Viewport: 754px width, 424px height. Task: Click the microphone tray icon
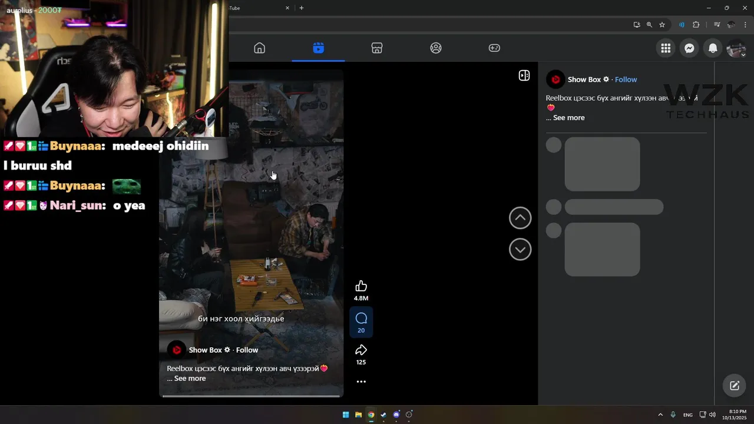(673, 415)
